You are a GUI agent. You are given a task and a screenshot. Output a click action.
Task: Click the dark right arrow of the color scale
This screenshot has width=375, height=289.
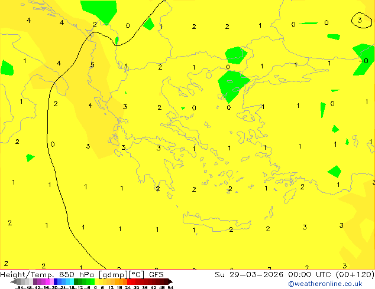point(170,282)
